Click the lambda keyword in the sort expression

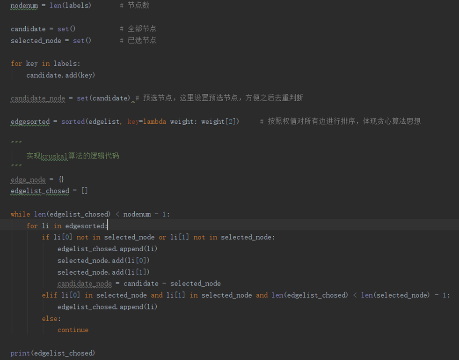[154, 121]
